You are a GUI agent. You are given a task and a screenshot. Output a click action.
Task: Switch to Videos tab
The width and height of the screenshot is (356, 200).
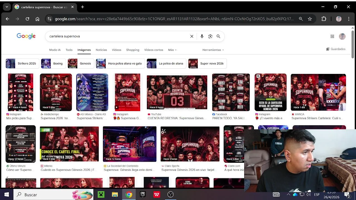[x=117, y=50]
